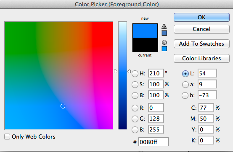Click the G field showing 128
233x152 pixels.
[156, 119]
